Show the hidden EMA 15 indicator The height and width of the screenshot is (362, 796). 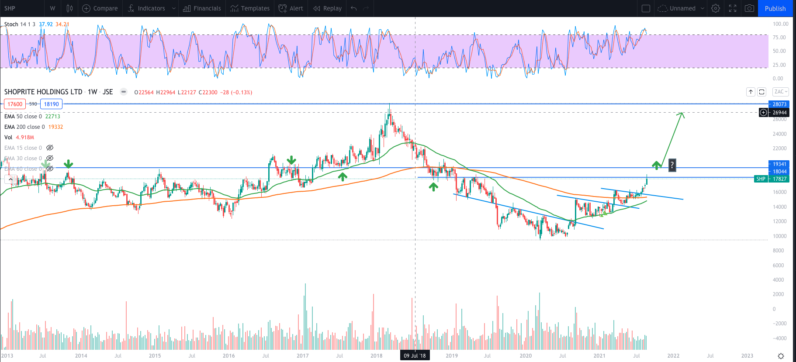coord(50,148)
